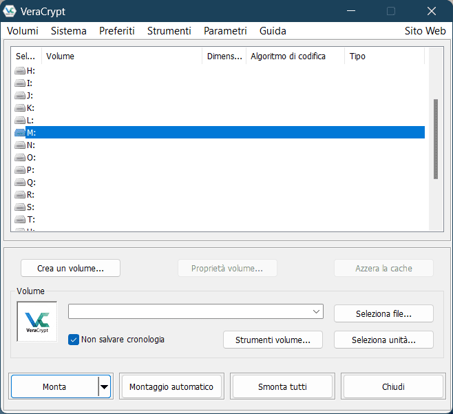Click the drive icon for H:
Image resolution: width=453 pixels, height=414 pixels.
point(20,70)
